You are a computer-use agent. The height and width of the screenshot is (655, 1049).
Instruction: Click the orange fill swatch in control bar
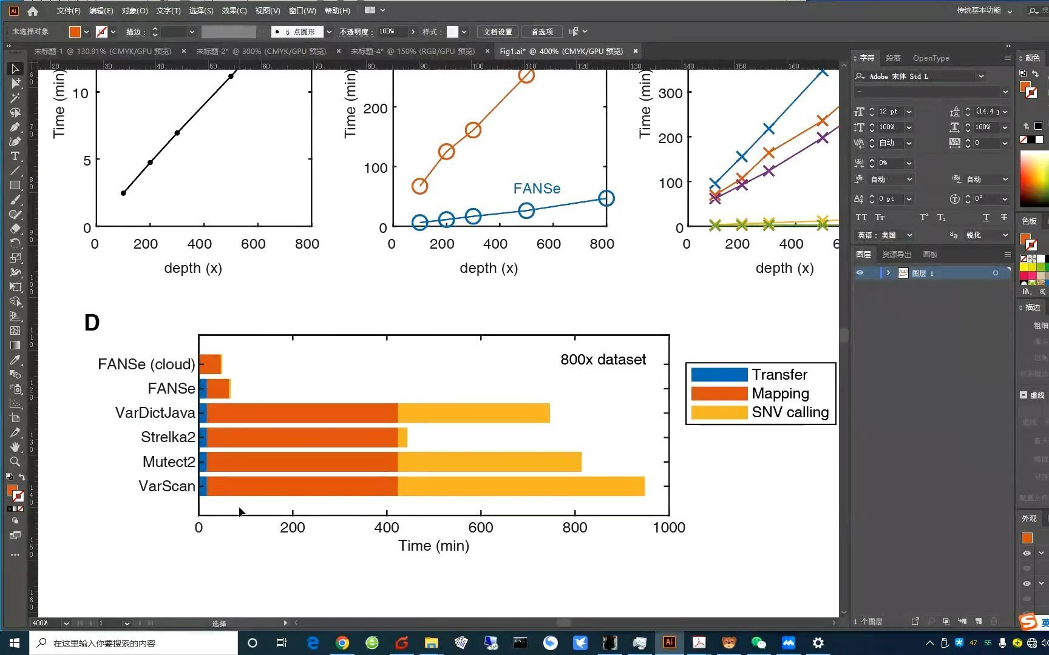point(75,32)
